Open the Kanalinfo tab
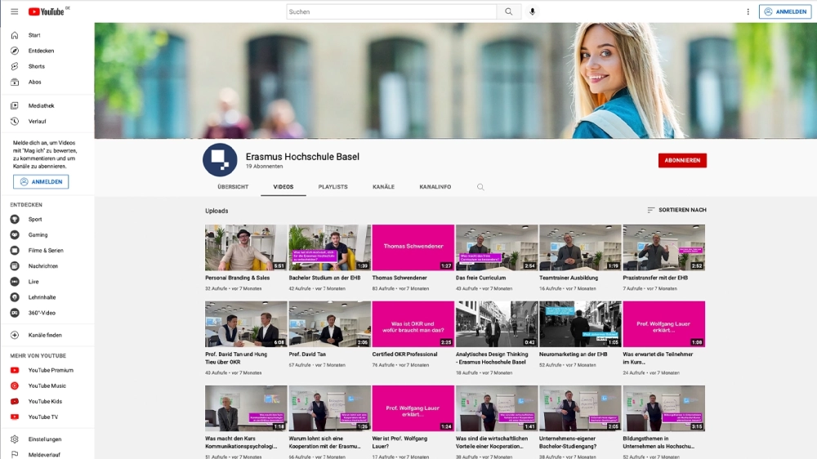The image size is (817, 459). click(435, 187)
